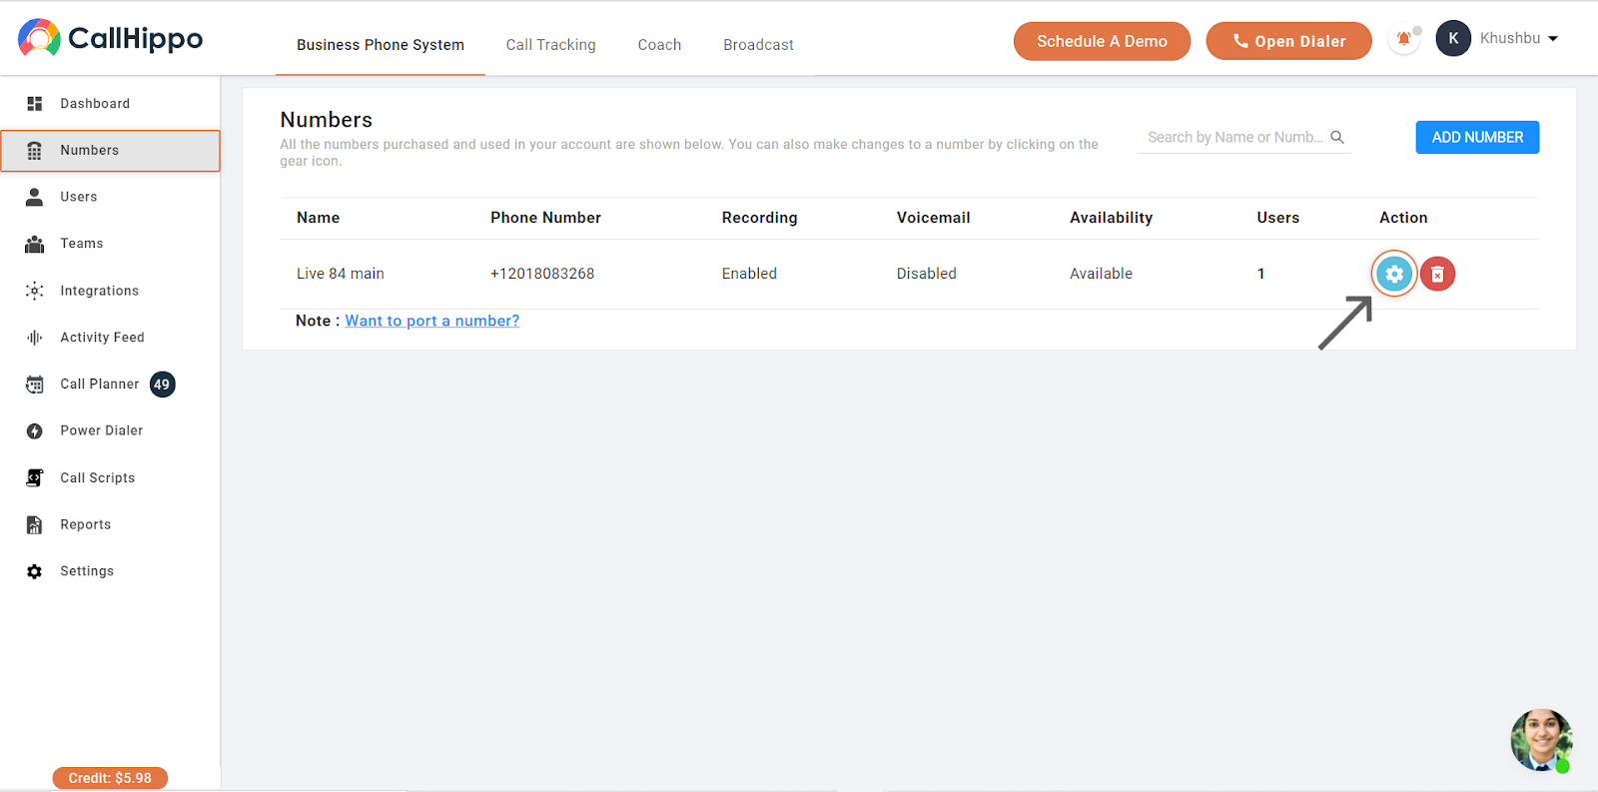
Task: Click the Call Planner 49 badge
Action: (162, 385)
